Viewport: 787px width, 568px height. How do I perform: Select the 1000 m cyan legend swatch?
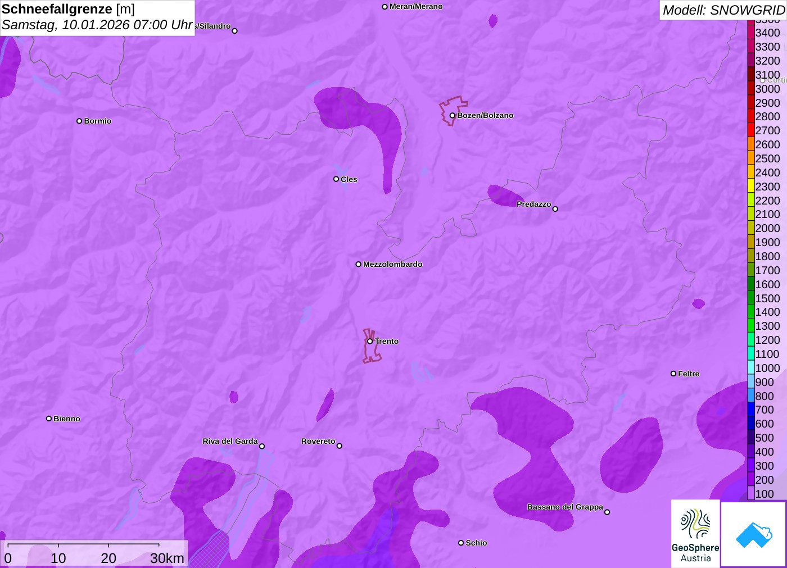[751, 367]
